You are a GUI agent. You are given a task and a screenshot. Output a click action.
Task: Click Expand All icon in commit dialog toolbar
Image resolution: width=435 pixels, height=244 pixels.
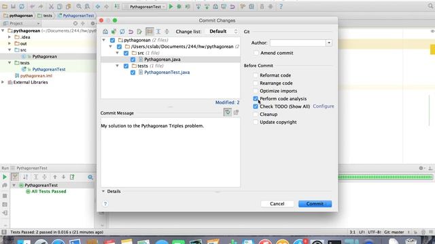(158, 32)
